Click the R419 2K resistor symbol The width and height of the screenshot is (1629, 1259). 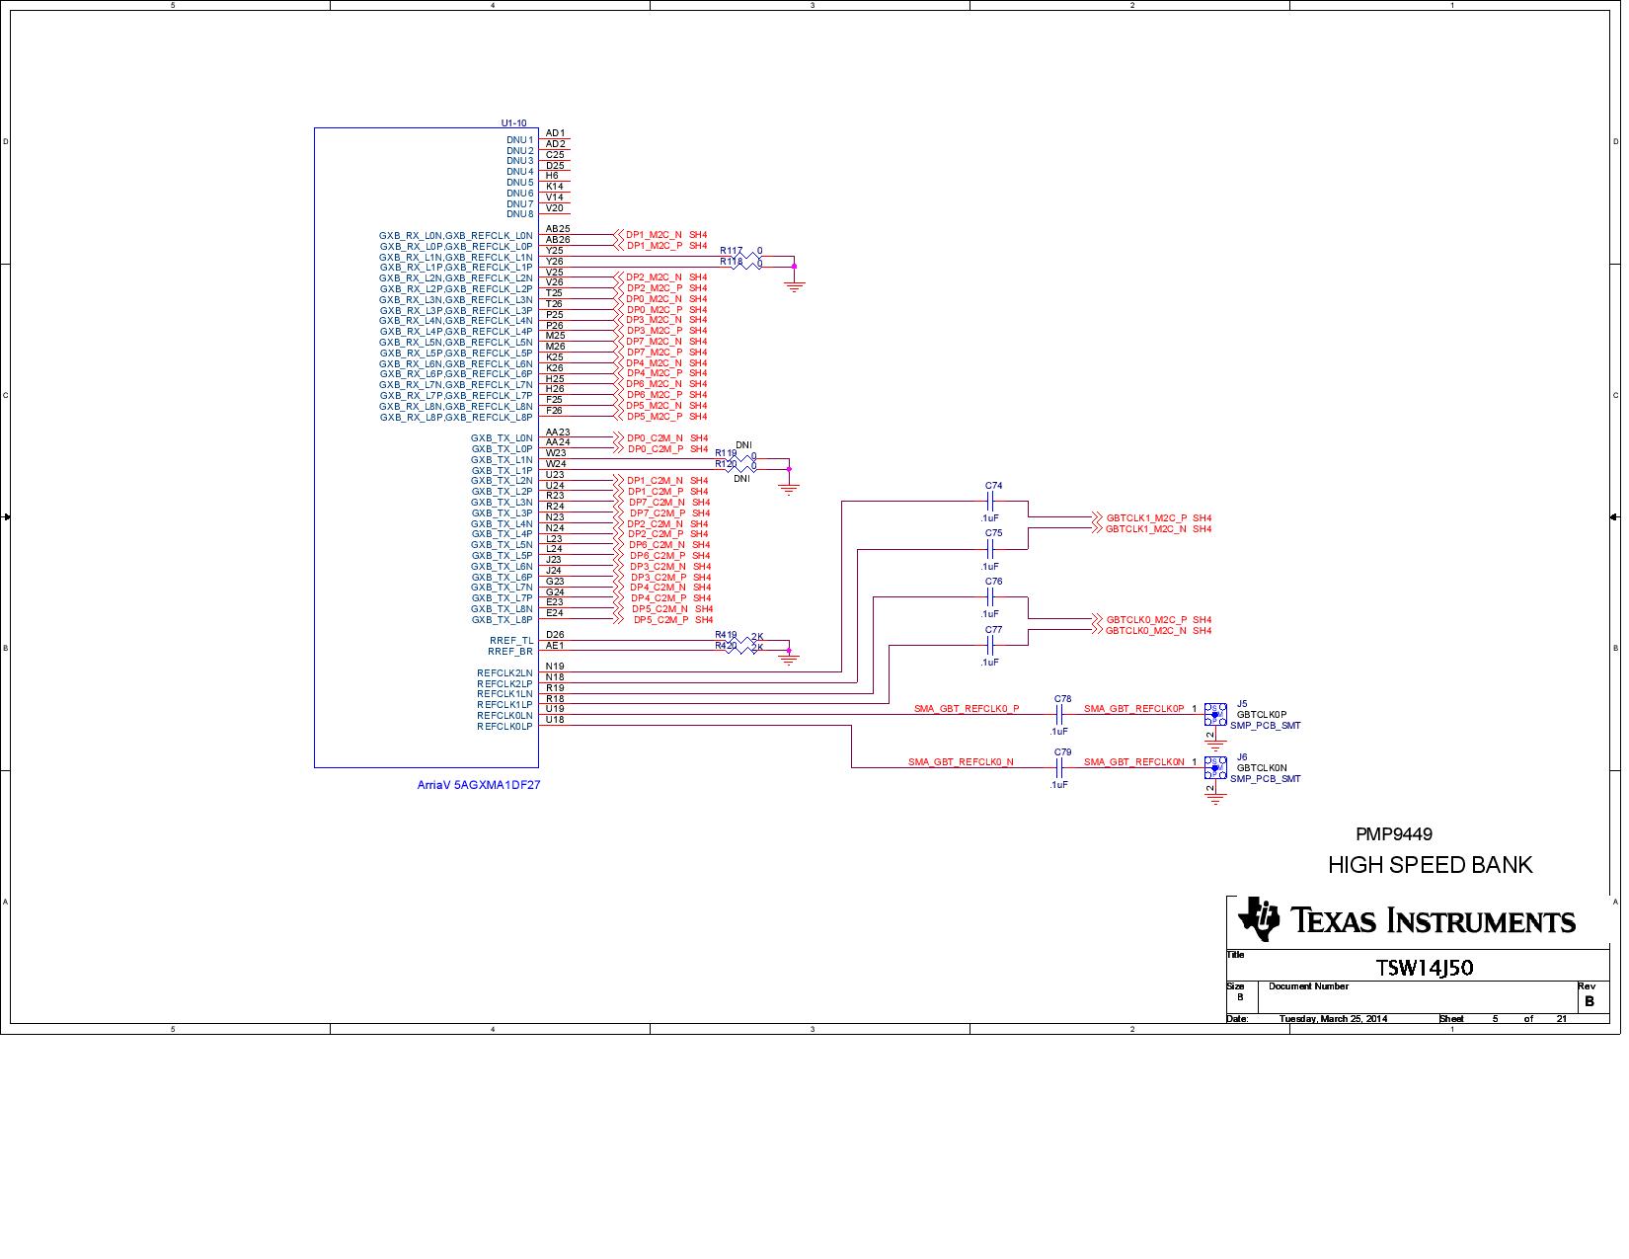[744, 640]
